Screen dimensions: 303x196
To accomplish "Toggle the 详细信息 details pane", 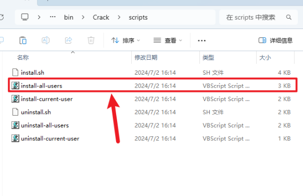I will (x=275, y=40).
